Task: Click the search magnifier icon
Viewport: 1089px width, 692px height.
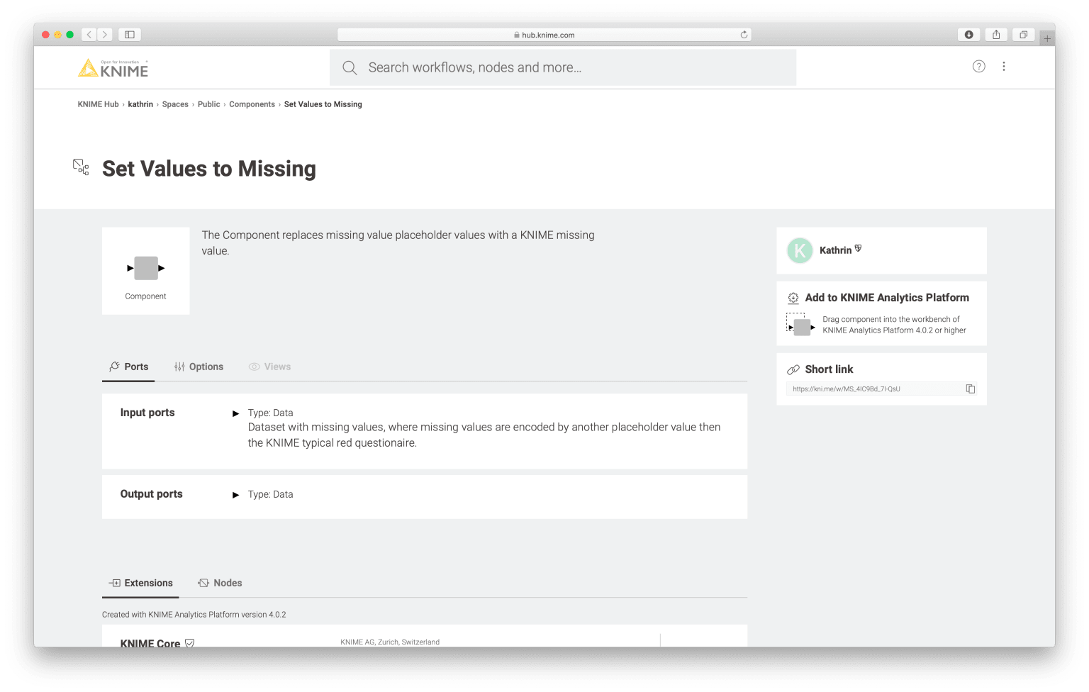Action: [350, 68]
